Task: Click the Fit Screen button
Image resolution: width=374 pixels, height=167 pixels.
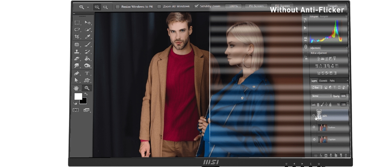Action: [256, 6]
